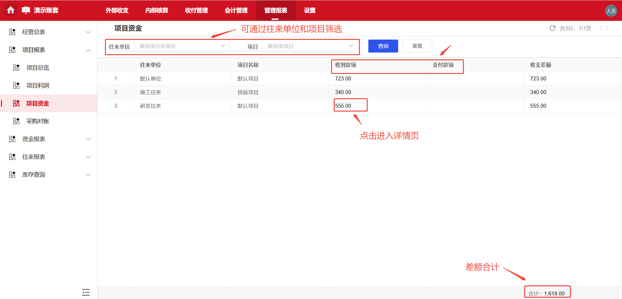Open the 项目 dropdown selector

point(309,46)
